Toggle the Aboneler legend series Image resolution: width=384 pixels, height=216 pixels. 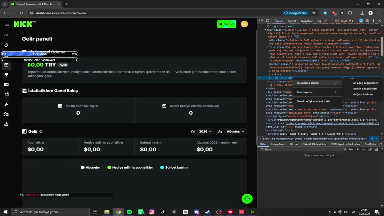[90, 167]
